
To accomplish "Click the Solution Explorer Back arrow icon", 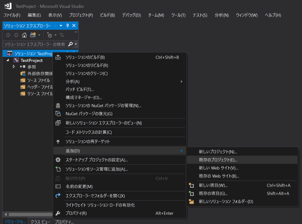I will click(x=8, y=35).
